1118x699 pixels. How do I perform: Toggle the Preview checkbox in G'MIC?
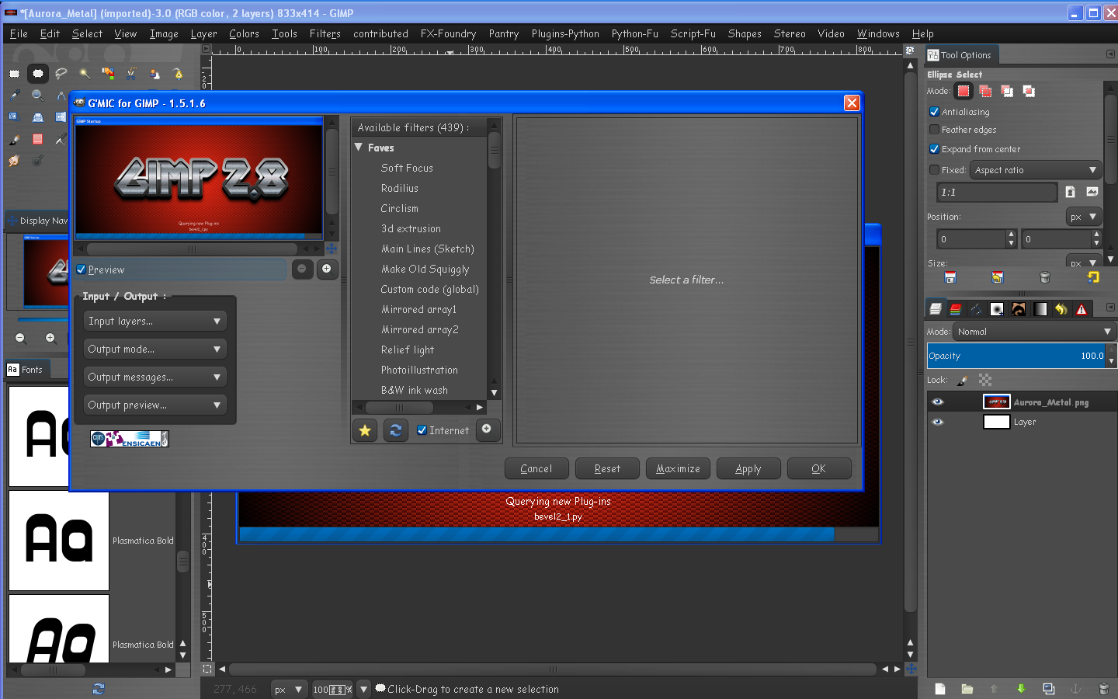(x=82, y=270)
